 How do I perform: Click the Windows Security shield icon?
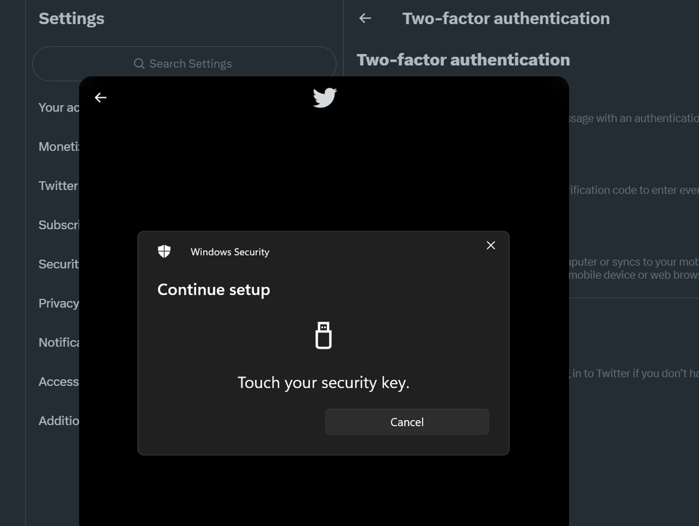164,251
